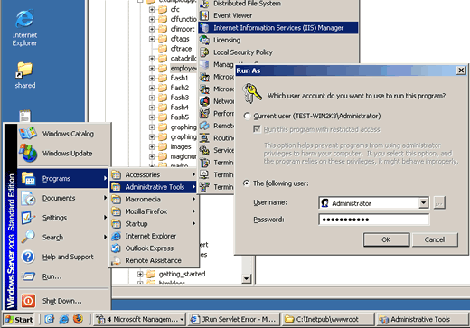Click the browse button beside User name

pyautogui.click(x=439, y=203)
